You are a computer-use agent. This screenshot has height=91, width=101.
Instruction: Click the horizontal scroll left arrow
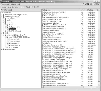(x=43, y=87)
